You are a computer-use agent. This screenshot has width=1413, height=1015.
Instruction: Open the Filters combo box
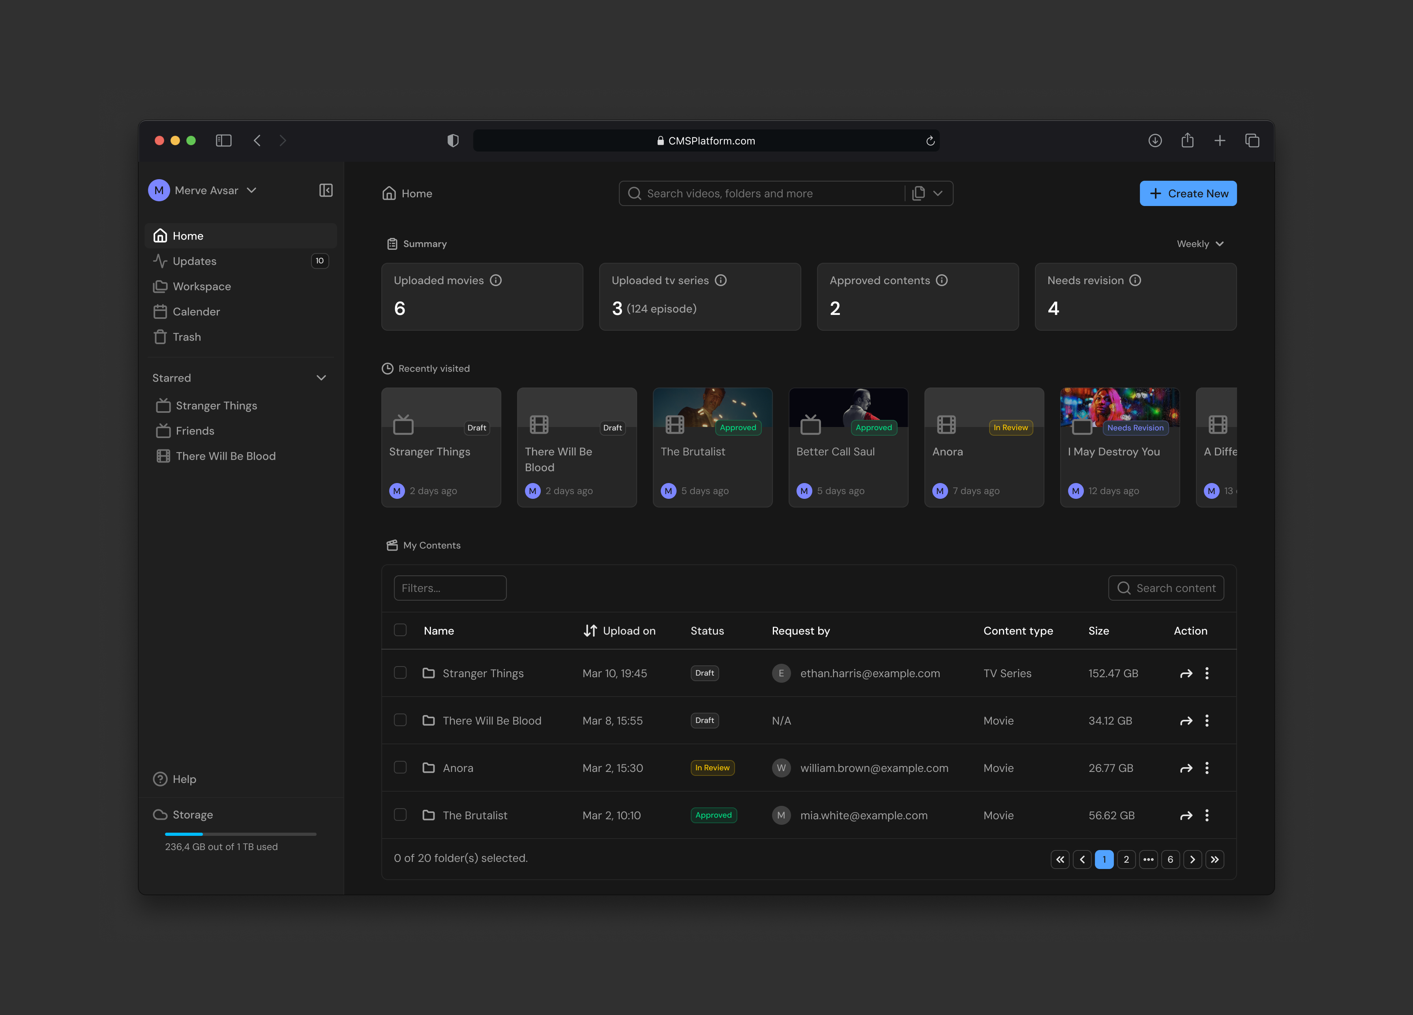tap(450, 588)
